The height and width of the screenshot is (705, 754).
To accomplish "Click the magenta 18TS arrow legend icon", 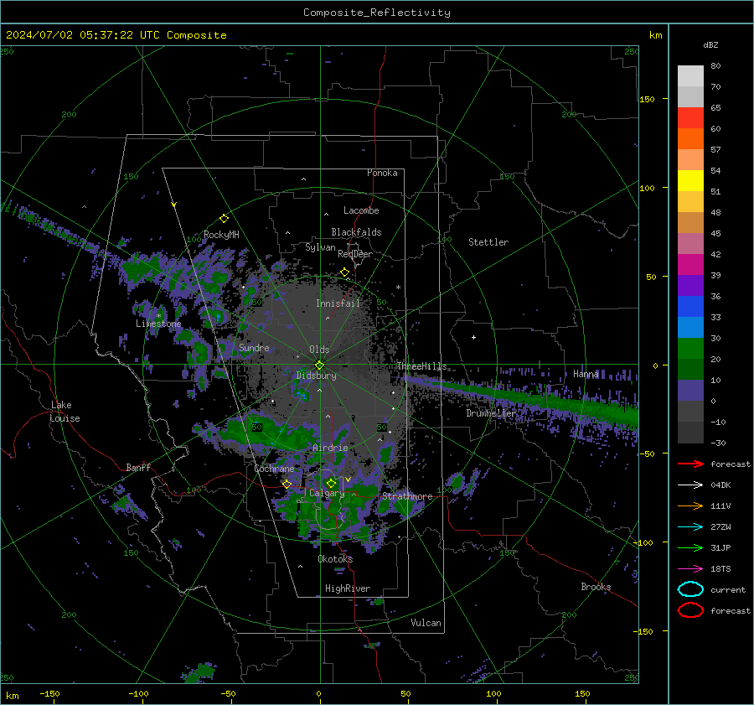I will [x=690, y=568].
